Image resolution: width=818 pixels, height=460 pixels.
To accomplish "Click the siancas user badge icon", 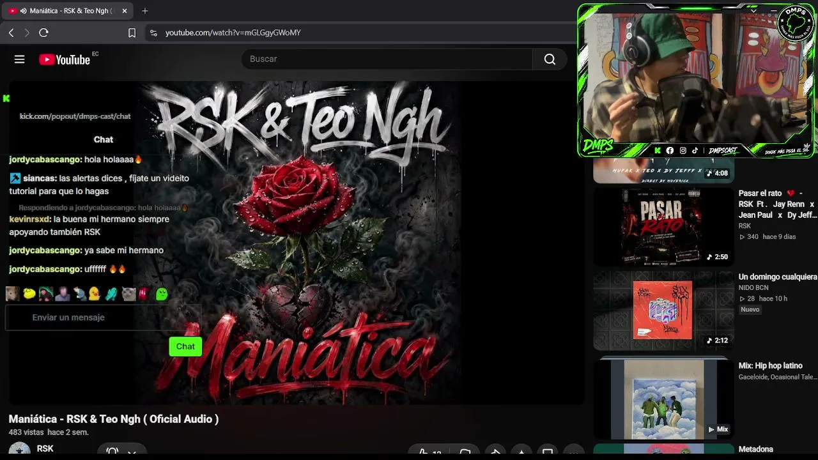I will coord(15,179).
